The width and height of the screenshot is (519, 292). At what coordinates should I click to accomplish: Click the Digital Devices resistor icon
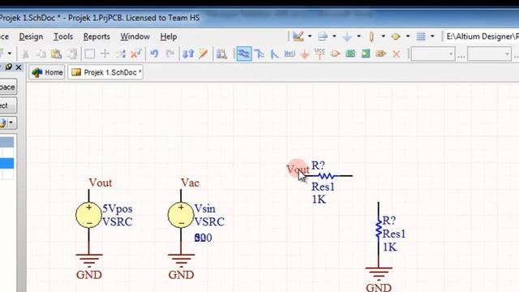click(371, 36)
